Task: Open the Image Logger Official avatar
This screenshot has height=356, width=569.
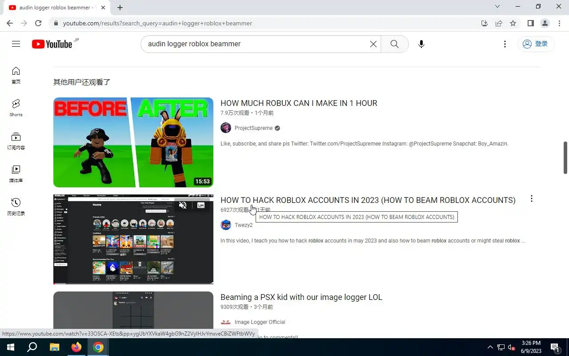Action: (x=226, y=322)
